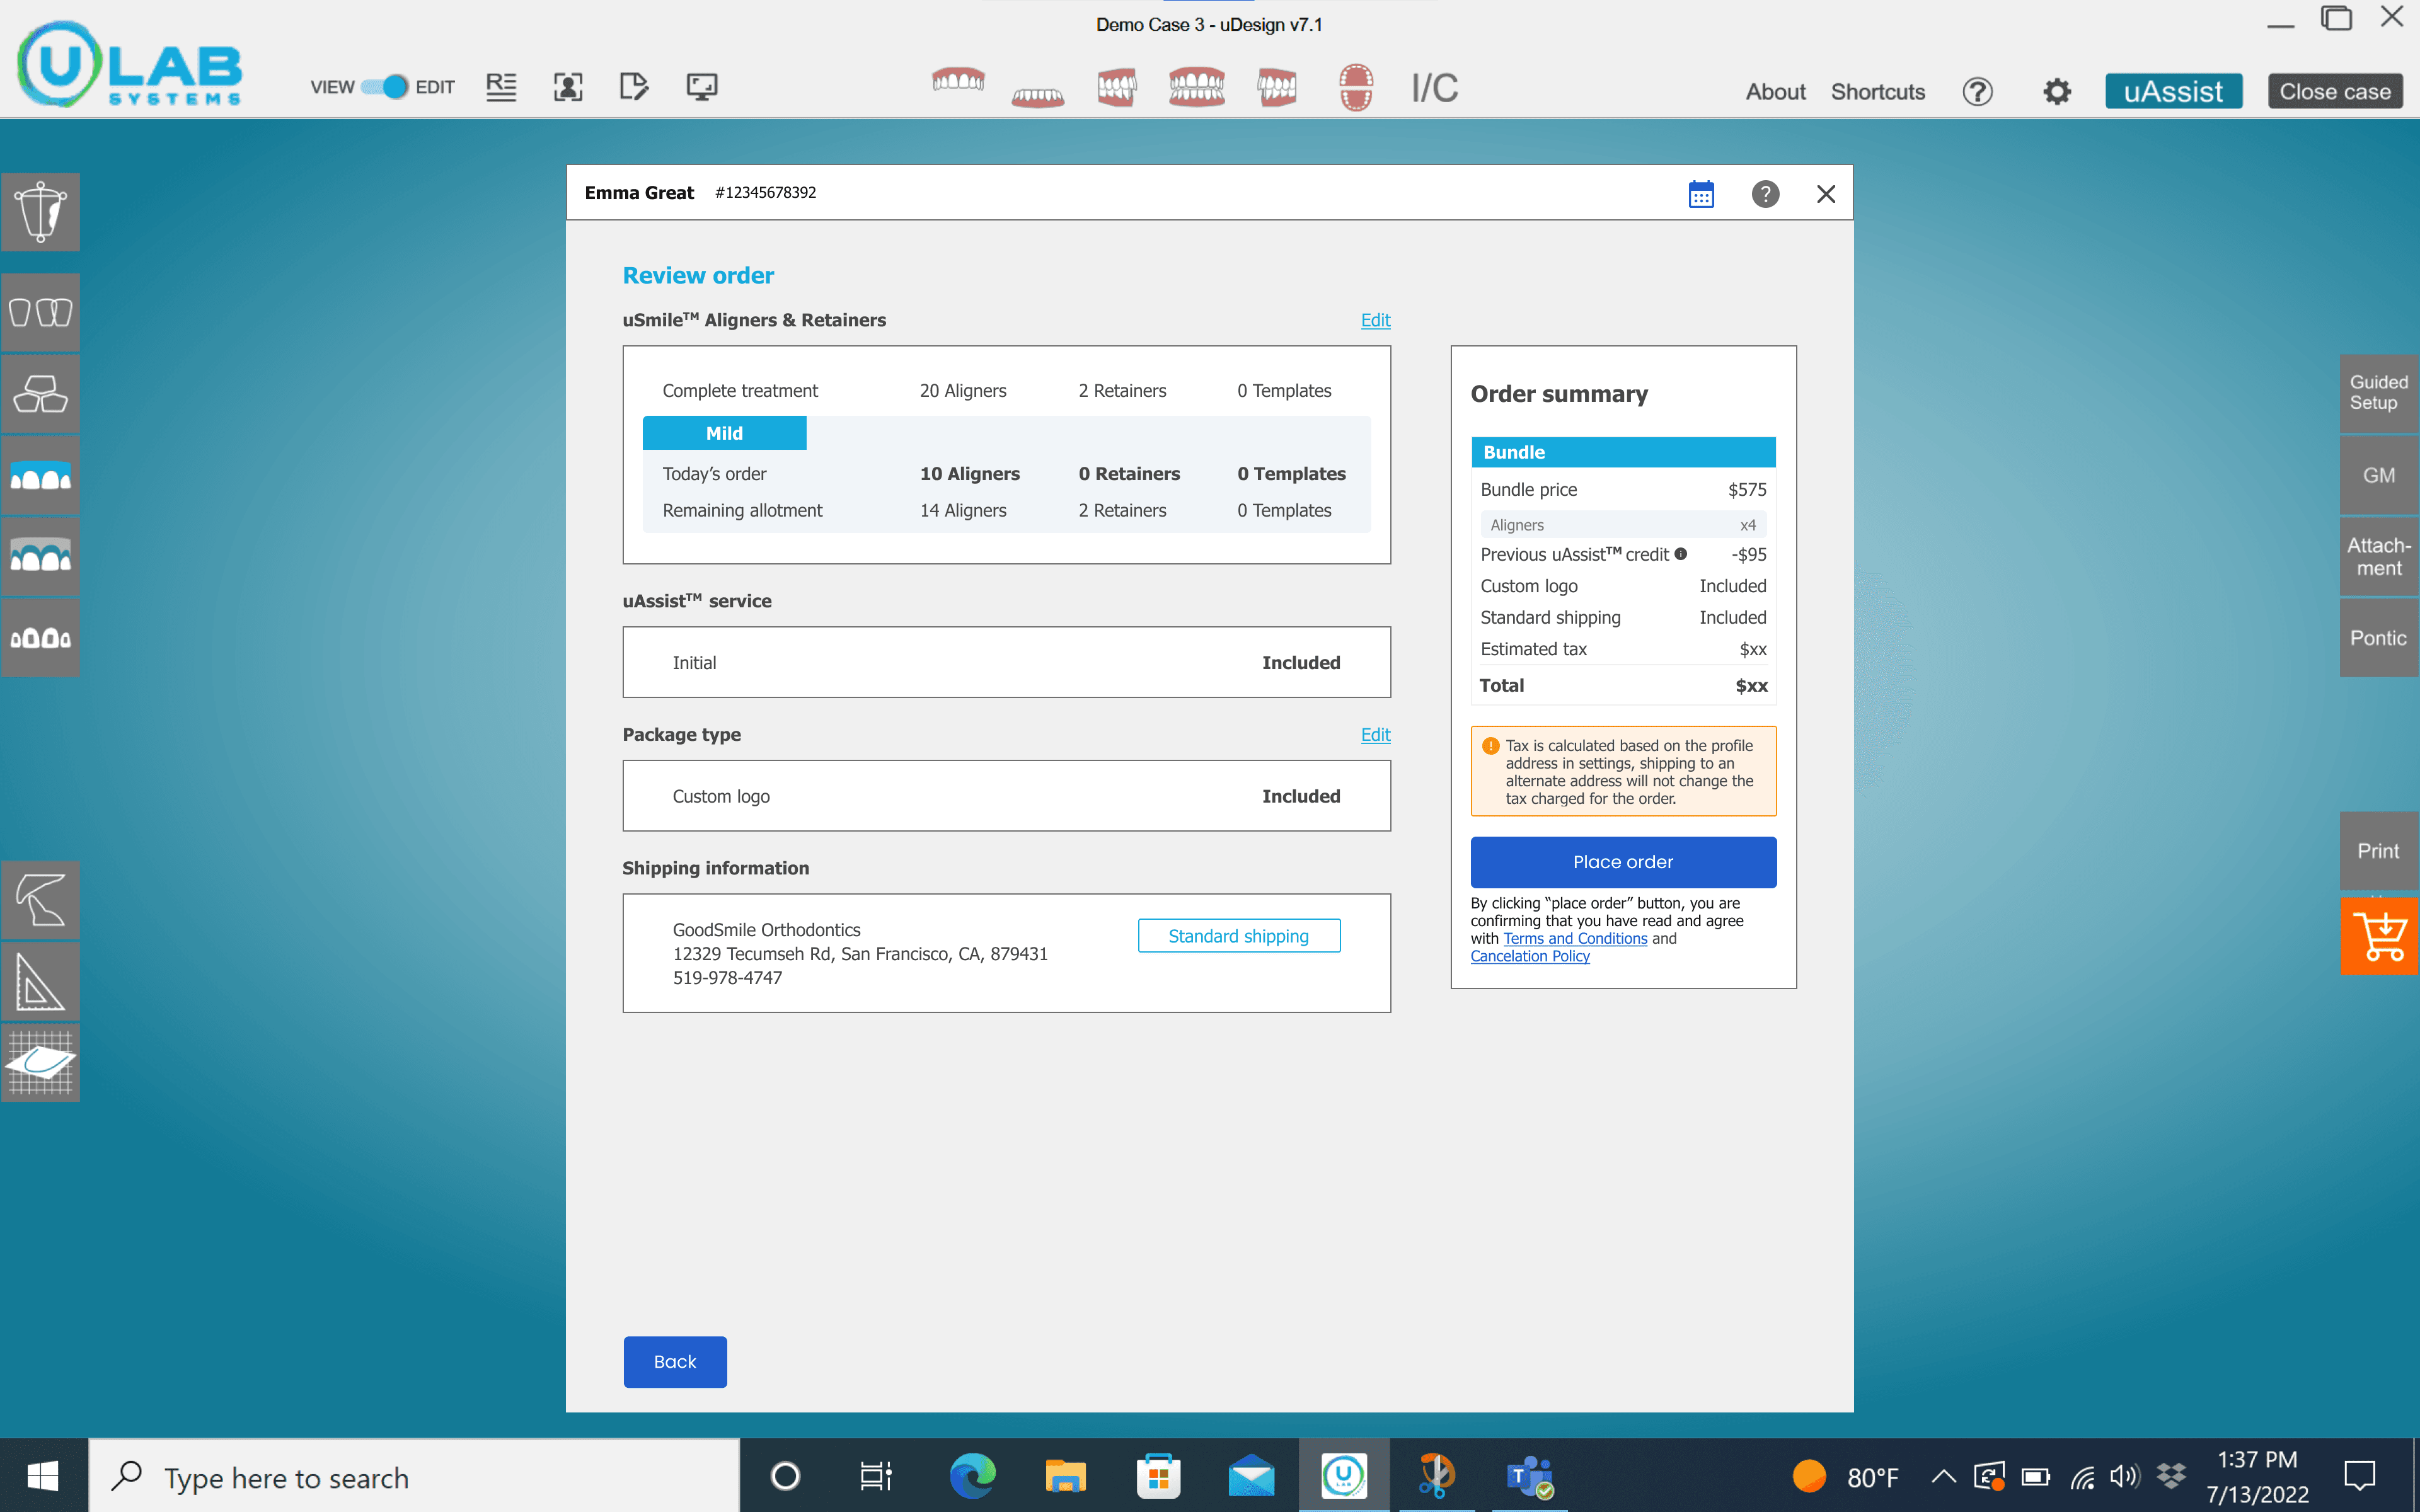This screenshot has width=2420, height=1512.
Task: Click the Bundle header in order summary
Action: [1623, 452]
